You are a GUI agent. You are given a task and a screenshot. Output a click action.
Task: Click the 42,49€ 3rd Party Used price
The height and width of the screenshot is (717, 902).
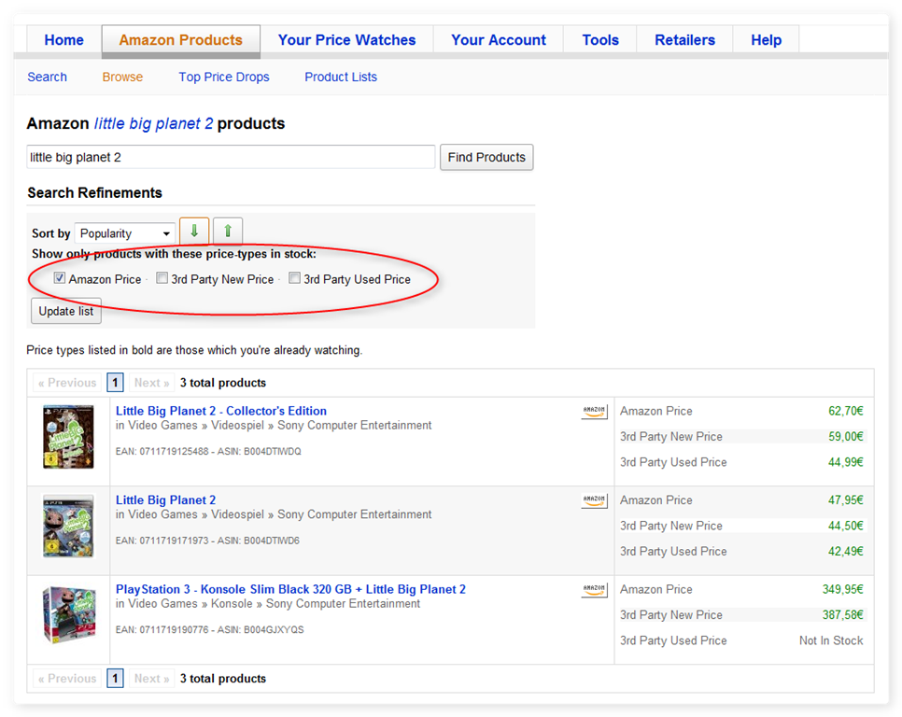coord(846,552)
